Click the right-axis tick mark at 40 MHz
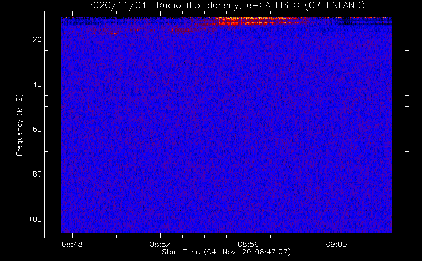Screen dimensions: 422x261 [405, 84]
